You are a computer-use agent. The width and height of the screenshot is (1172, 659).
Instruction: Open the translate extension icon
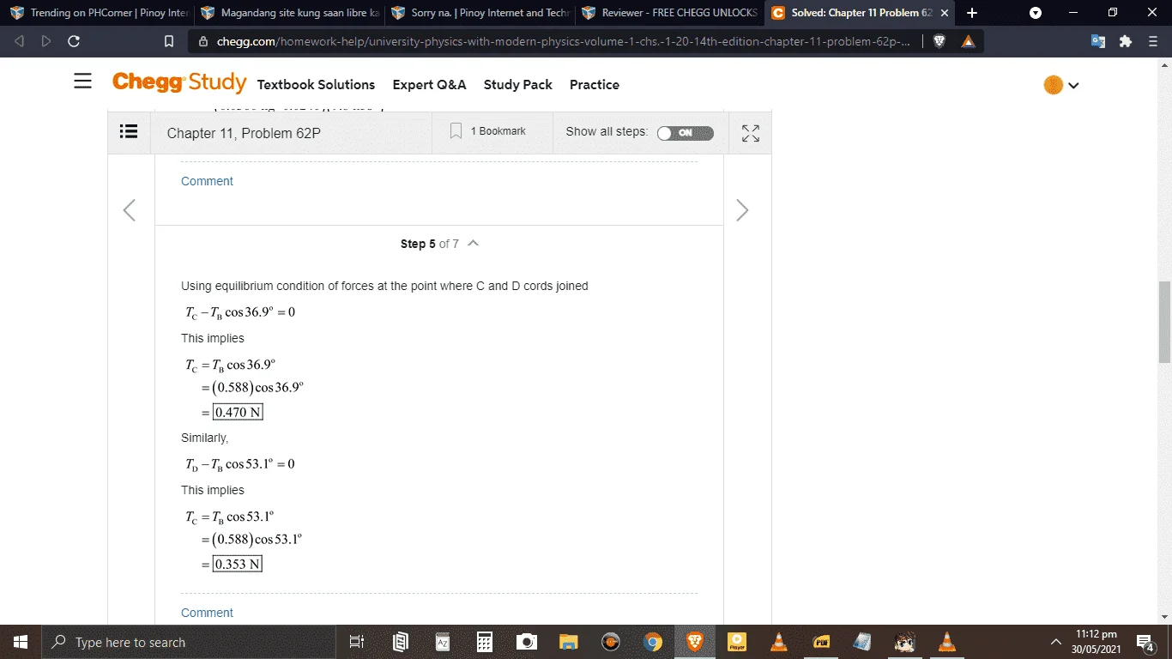pos(1098,41)
